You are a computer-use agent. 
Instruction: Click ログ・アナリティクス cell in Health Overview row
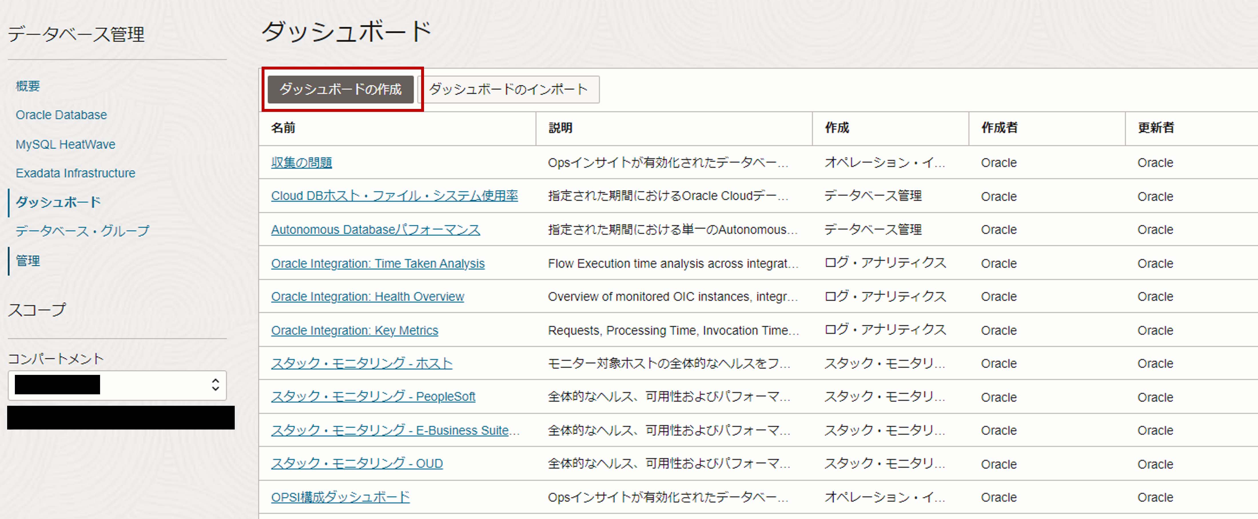coord(885,296)
